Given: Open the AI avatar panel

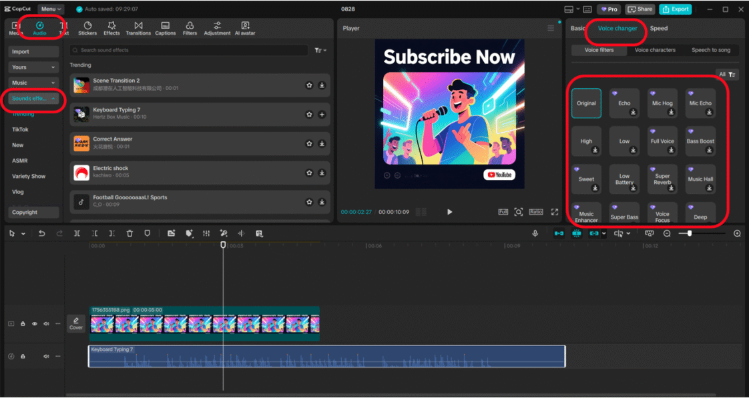Looking at the screenshot, I should [x=245, y=29].
